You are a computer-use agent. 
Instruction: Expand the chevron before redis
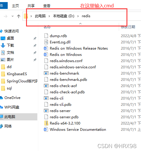pyautogui.click(x=78, y=16)
